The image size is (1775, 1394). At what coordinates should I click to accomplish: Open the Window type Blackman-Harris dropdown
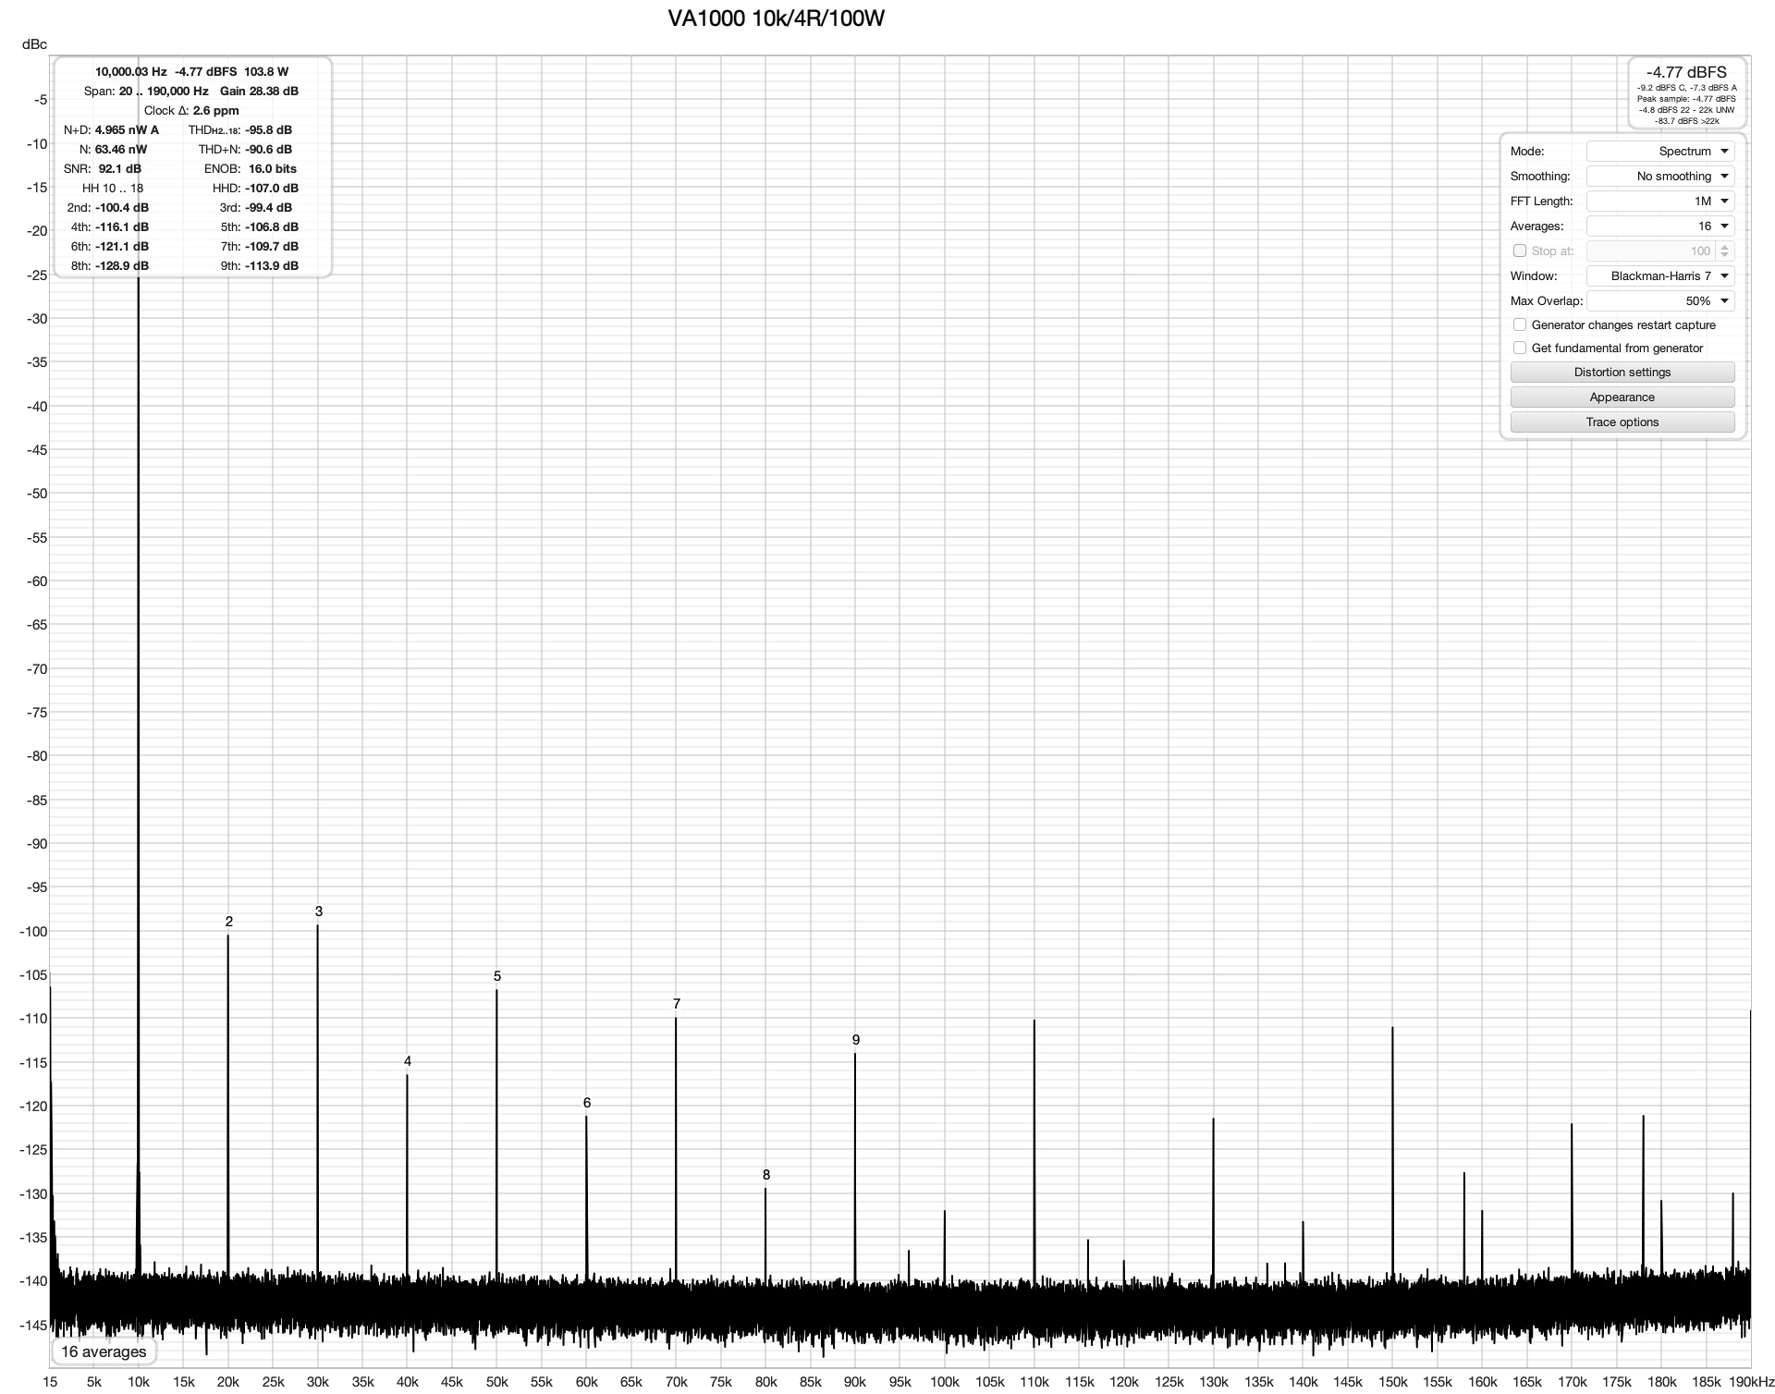pos(1659,276)
